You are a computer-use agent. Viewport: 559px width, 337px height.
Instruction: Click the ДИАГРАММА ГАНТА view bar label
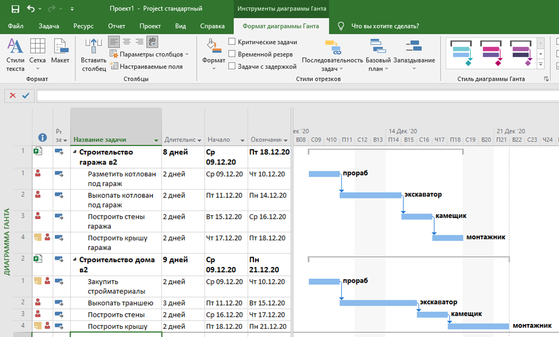(7, 242)
